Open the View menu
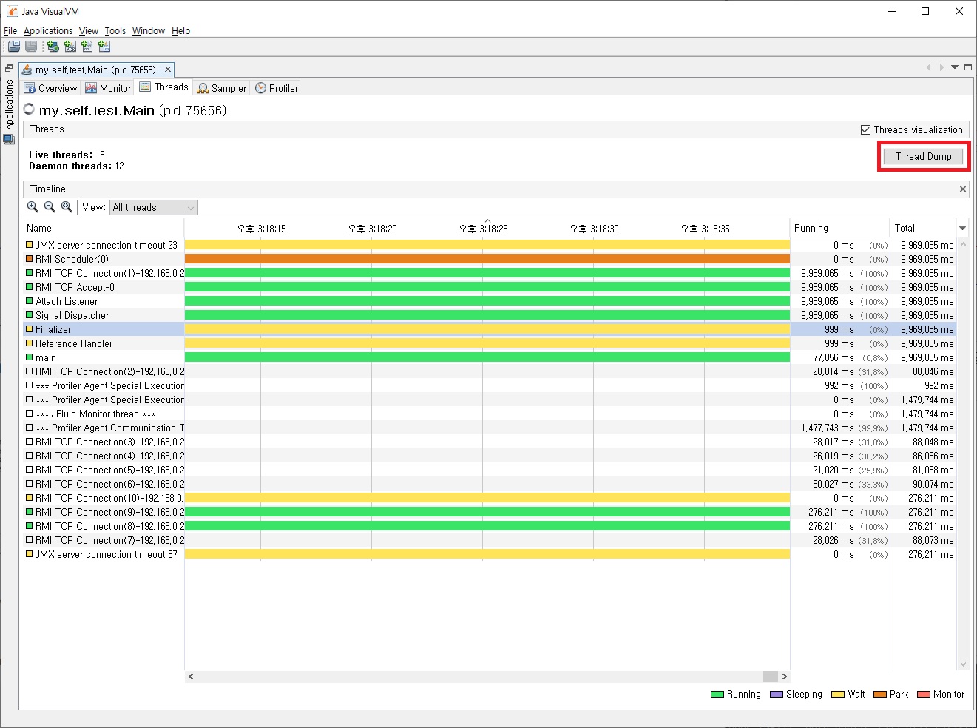Viewport: 977px width, 728px height. pyautogui.click(x=89, y=31)
